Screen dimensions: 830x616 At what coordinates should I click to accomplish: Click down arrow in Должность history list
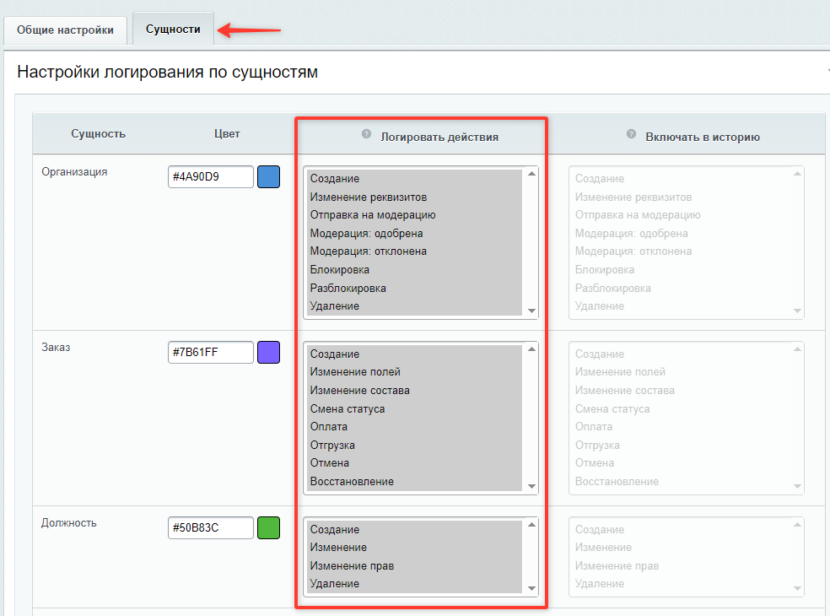pyautogui.click(x=798, y=588)
